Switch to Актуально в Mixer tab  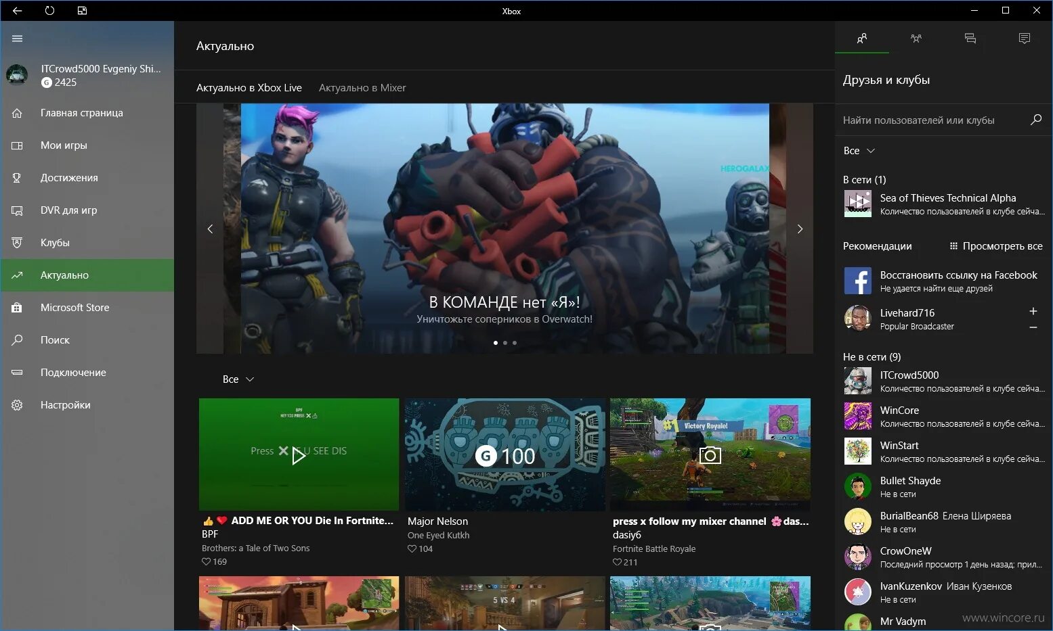[x=362, y=88]
